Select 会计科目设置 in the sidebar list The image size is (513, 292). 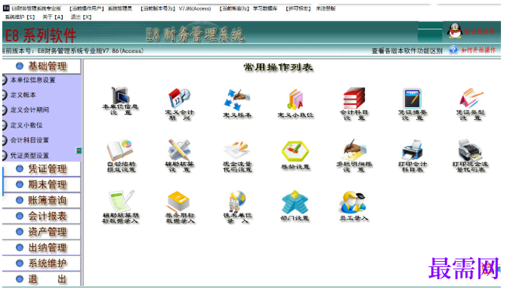click(x=29, y=140)
